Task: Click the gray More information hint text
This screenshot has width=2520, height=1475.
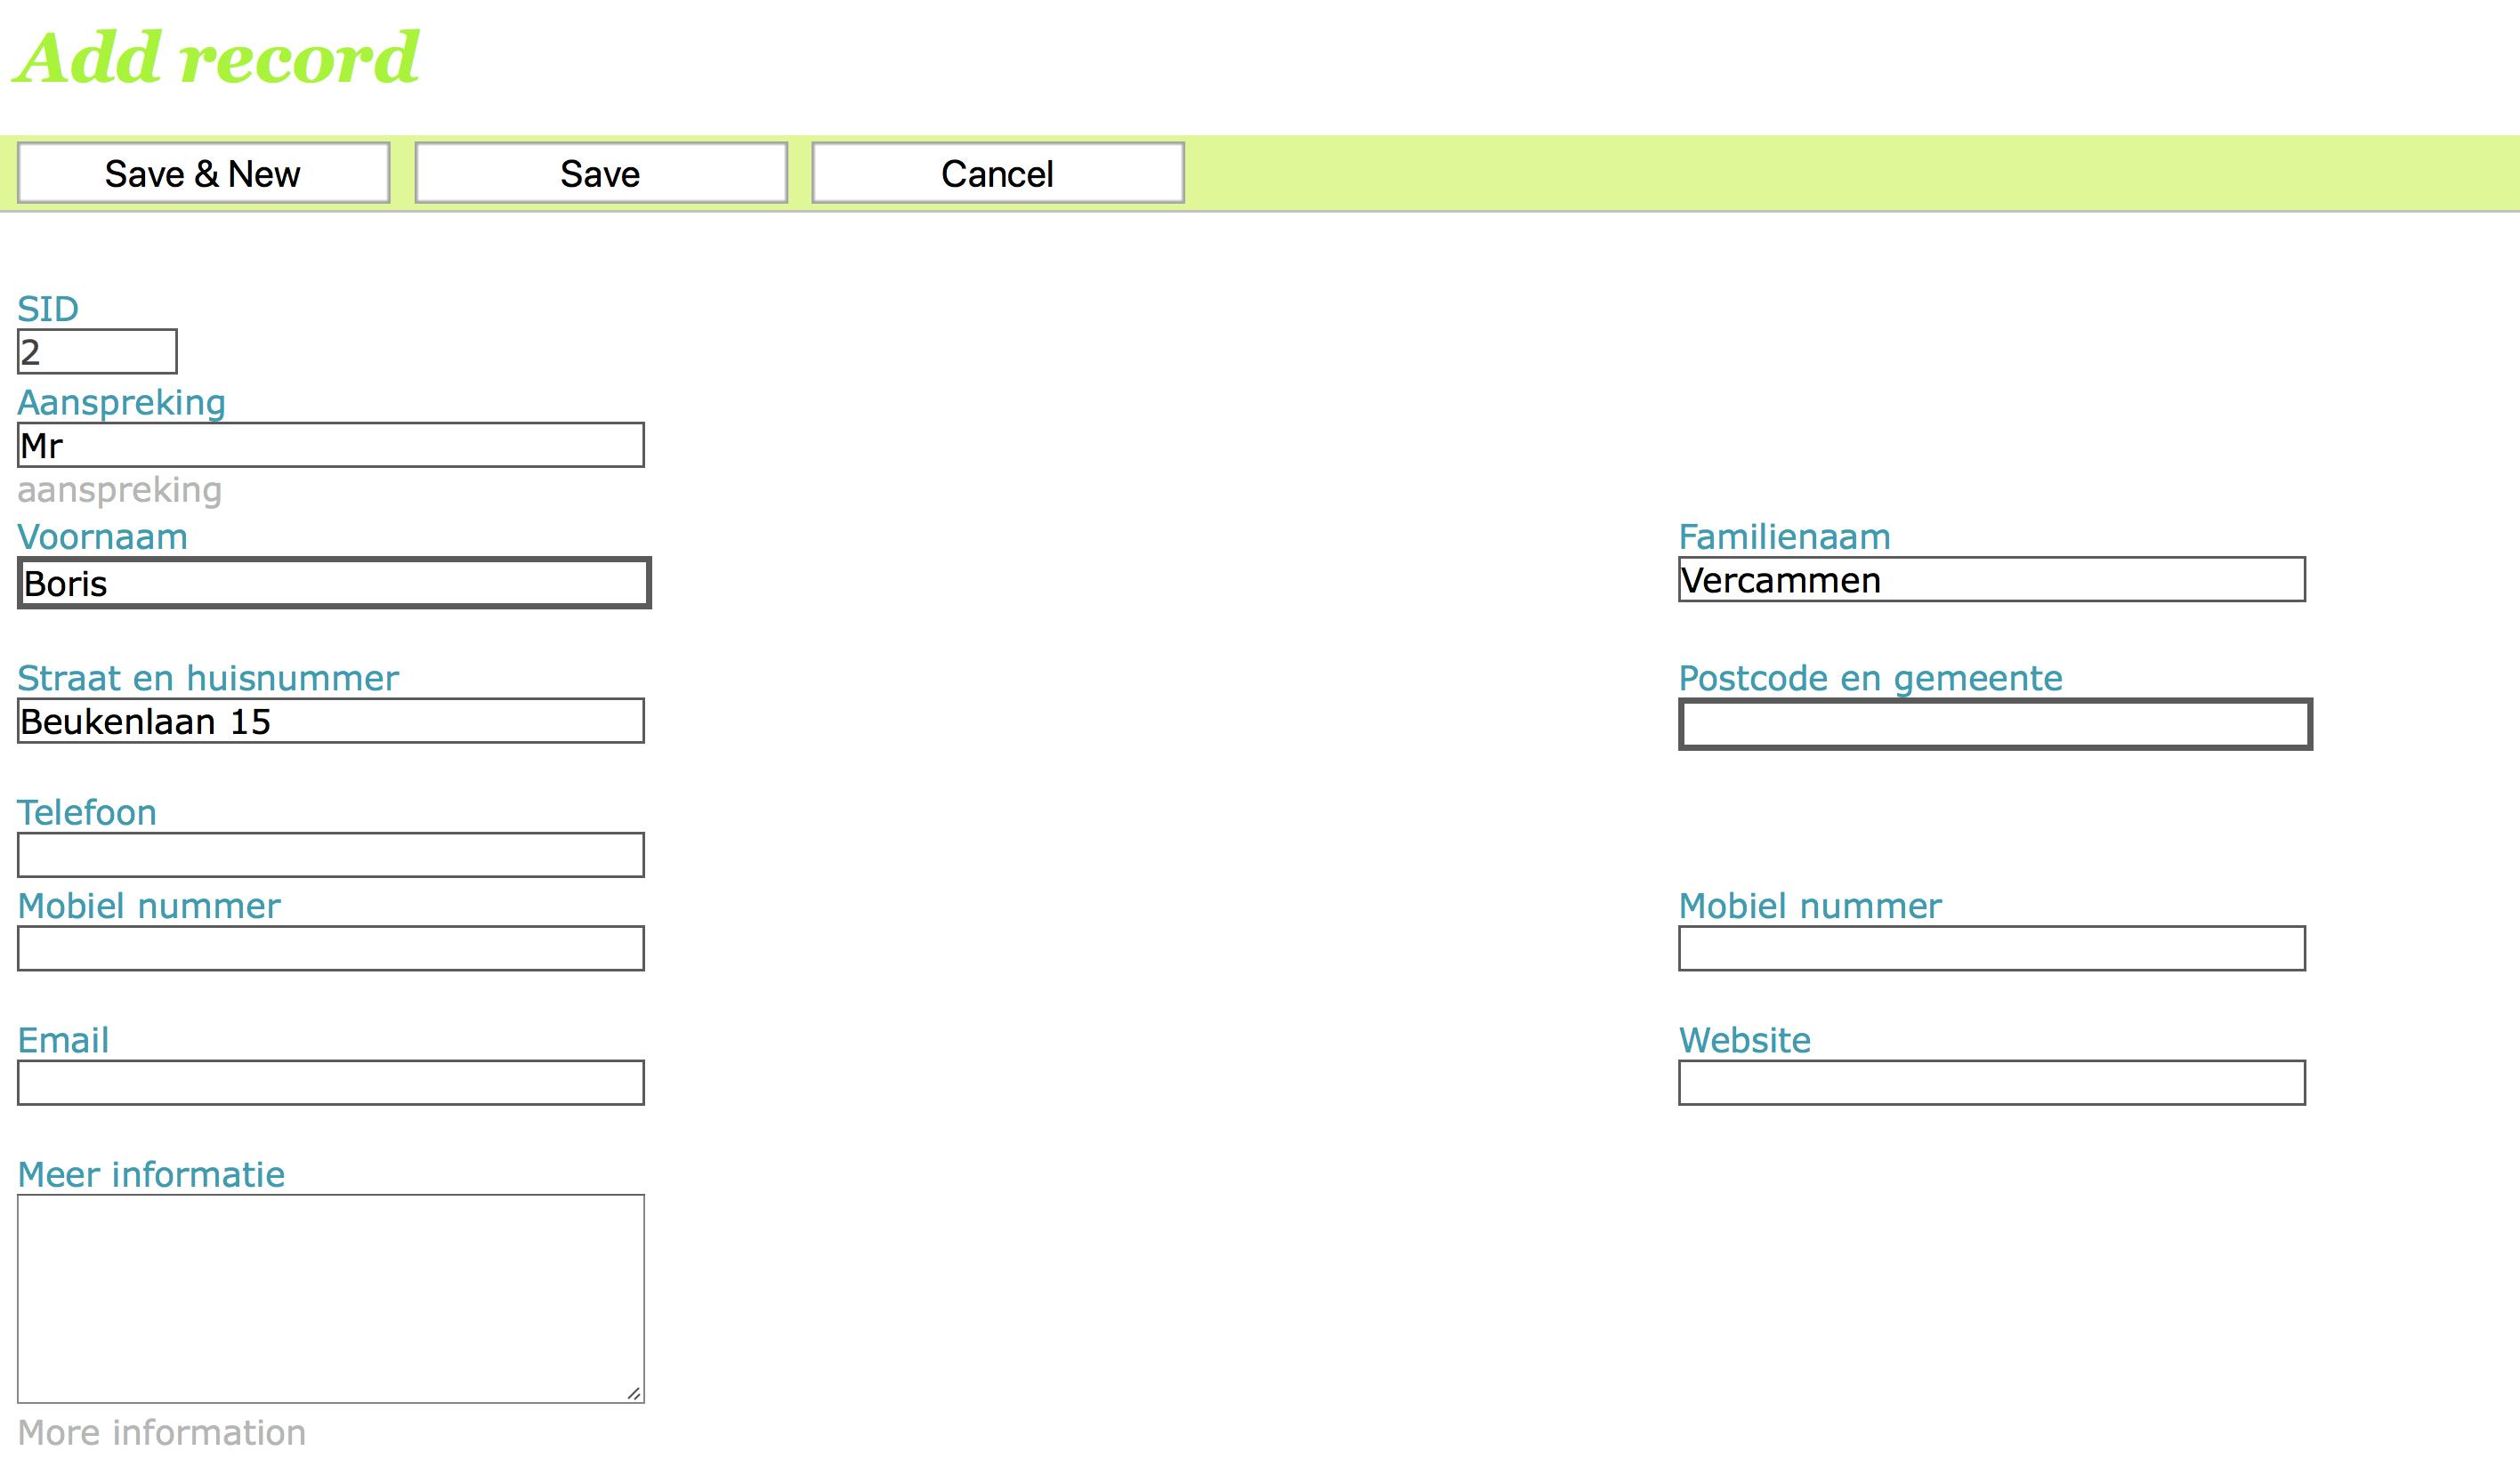Action: tap(161, 1433)
